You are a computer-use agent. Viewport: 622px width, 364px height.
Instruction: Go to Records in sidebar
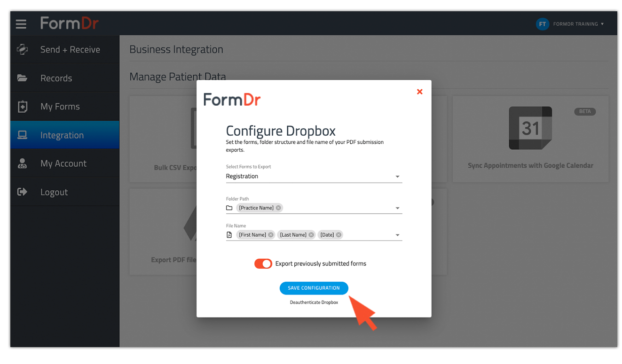tap(65, 78)
